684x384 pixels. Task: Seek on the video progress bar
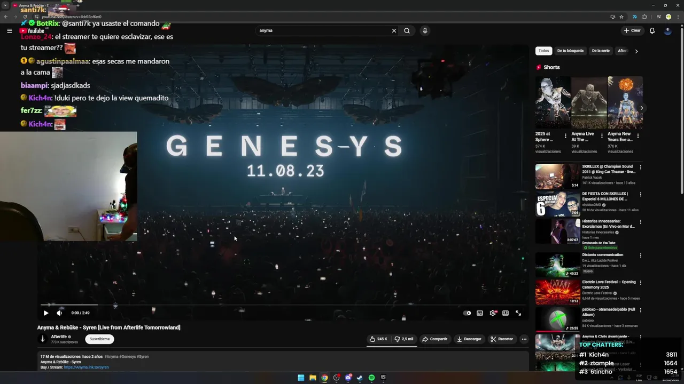click(282, 305)
